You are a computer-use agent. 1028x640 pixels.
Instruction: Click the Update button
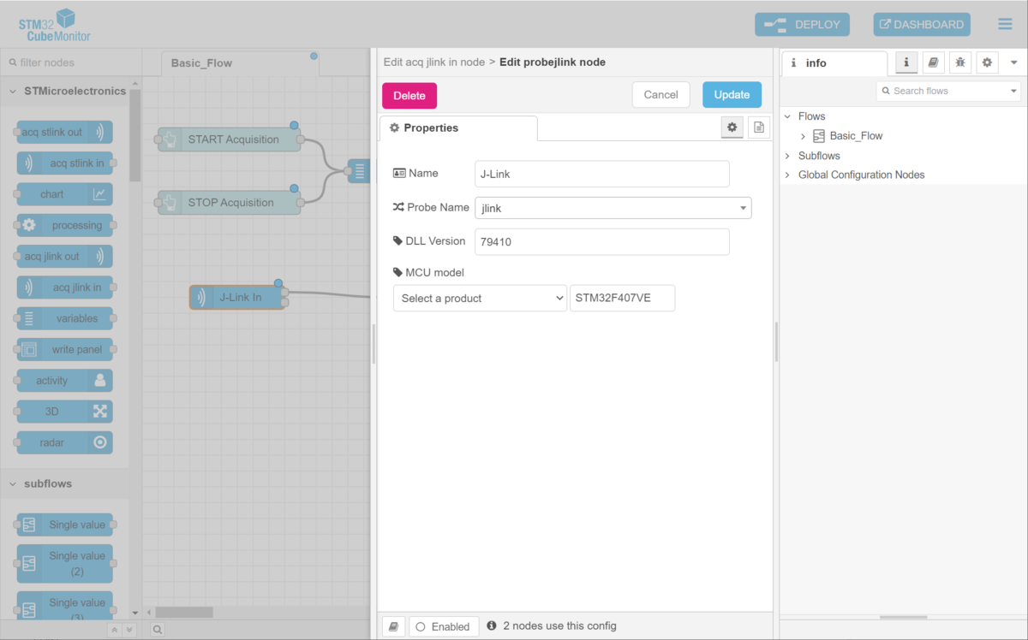(732, 95)
